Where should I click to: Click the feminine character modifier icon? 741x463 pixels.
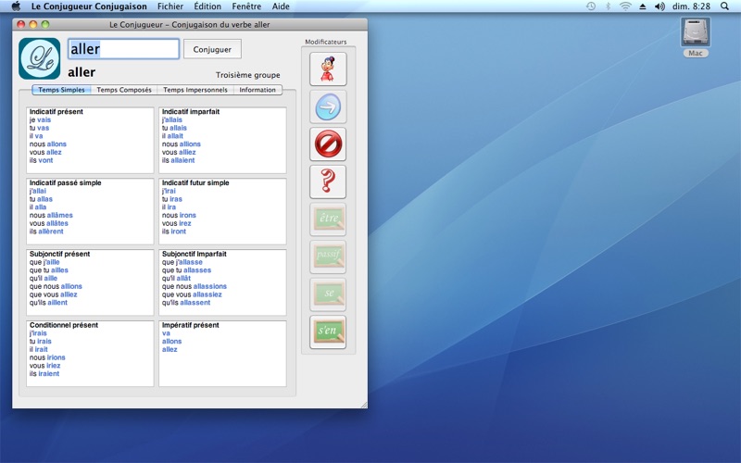[x=328, y=69]
